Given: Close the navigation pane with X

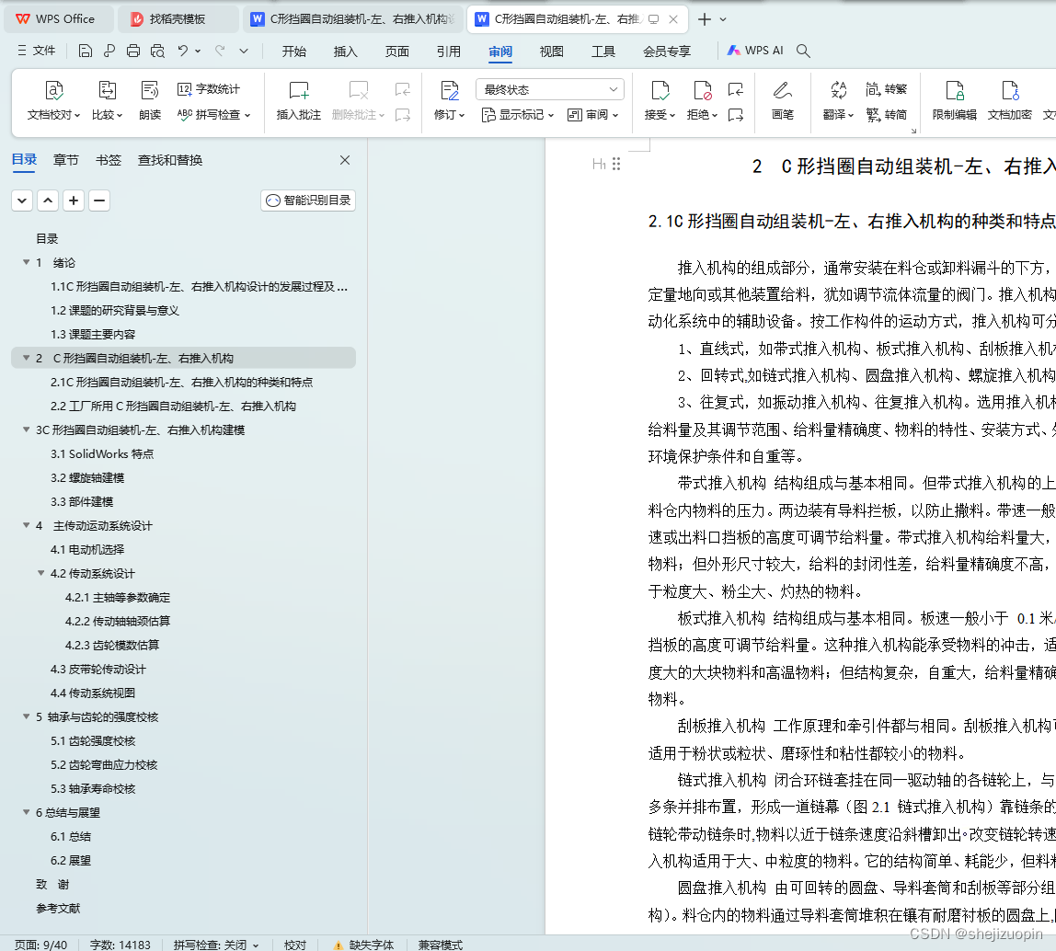Looking at the screenshot, I should pyautogui.click(x=345, y=160).
